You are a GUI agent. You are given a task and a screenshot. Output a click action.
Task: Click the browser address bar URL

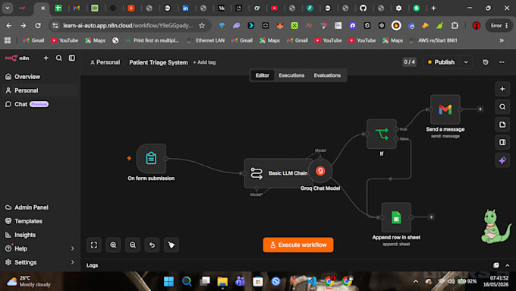(x=128, y=25)
